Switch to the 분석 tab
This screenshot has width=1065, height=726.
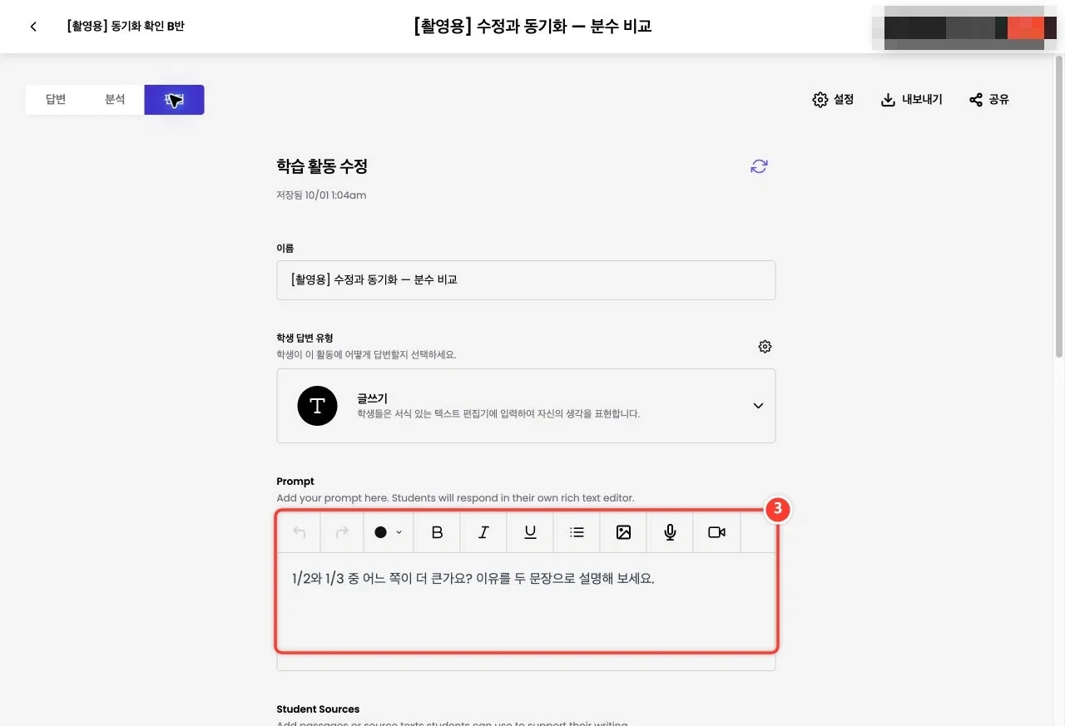pyautogui.click(x=115, y=100)
